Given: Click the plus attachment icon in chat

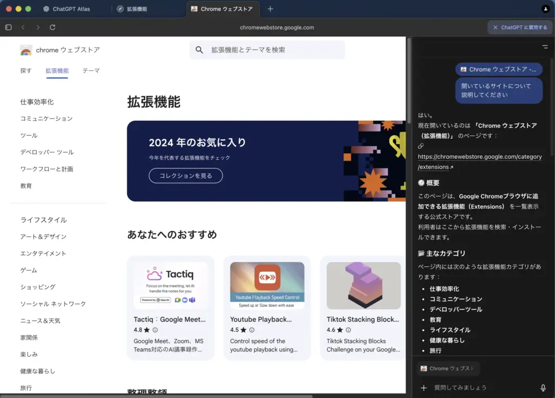Looking at the screenshot, I should point(424,388).
